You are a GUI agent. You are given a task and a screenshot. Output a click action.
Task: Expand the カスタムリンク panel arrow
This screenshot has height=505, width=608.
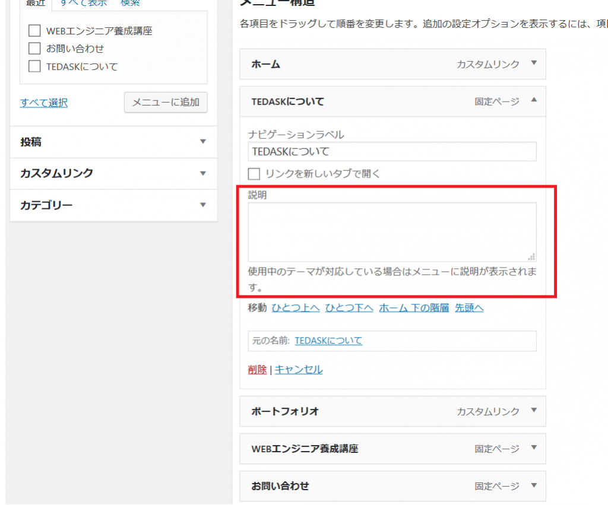203,173
